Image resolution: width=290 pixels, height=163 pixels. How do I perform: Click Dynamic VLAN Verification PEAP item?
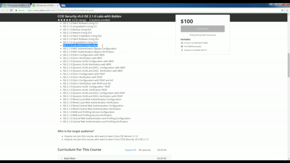[x=85, y=90]
